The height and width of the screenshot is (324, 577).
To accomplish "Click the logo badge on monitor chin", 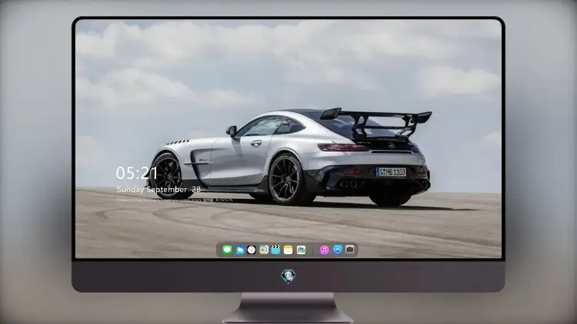I will (288, 276).
